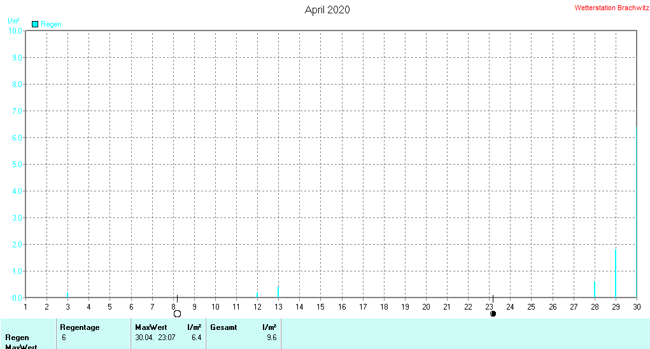Image resolution: width=650 pixels, height=349 pixels.
Task: Click the 'Regentage' column header
Action: coord(80,327)
